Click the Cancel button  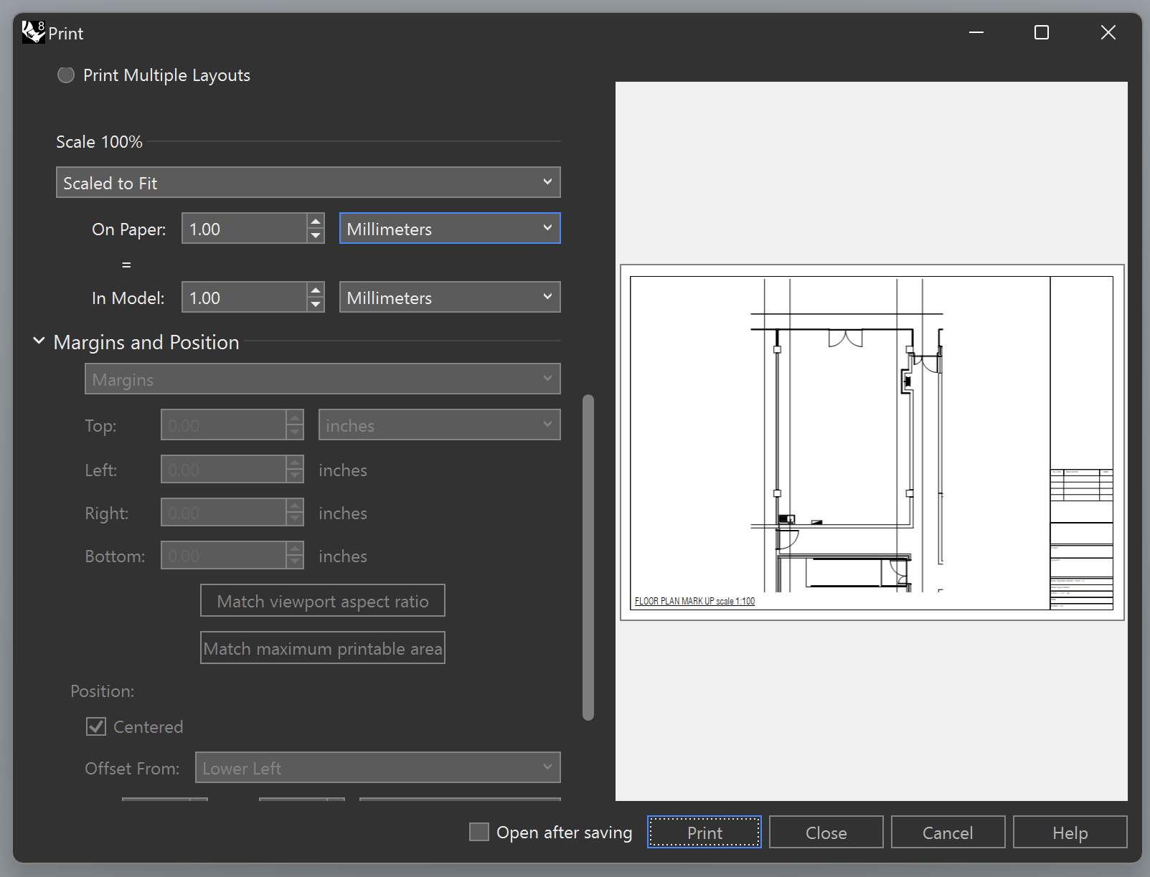[x=947, y=833]
